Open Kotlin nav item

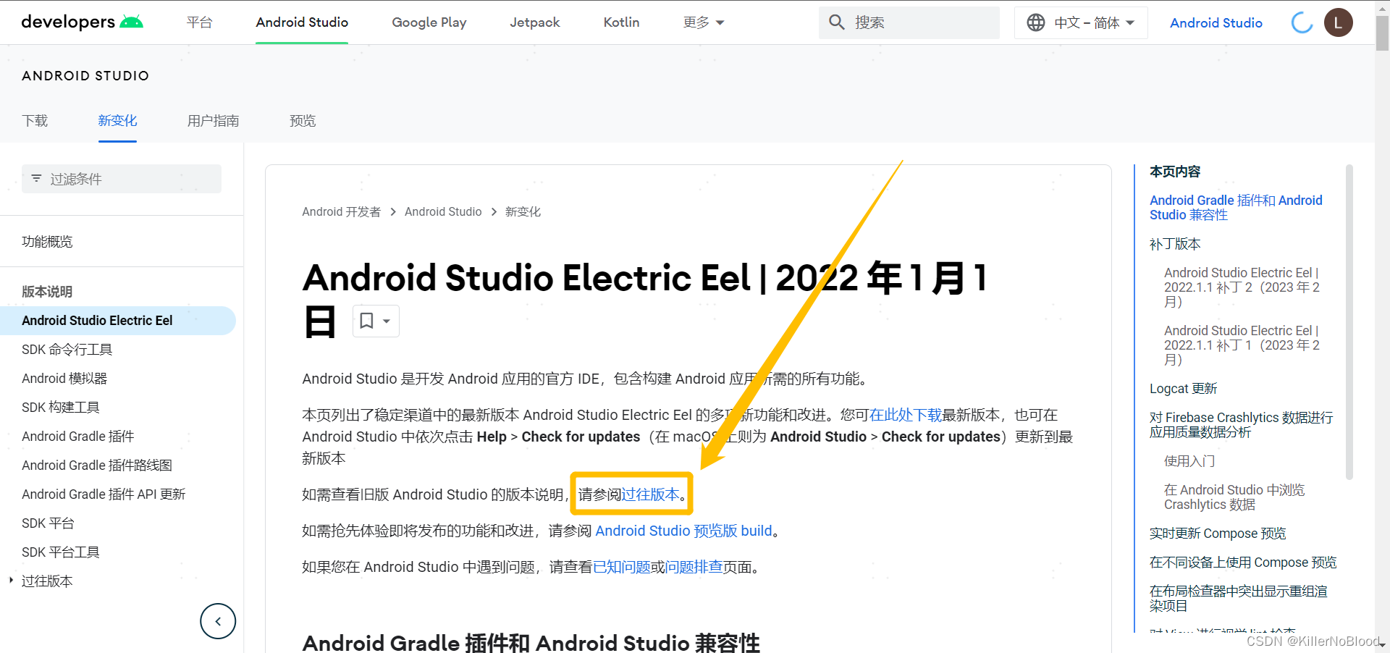(x=621, y=22)
